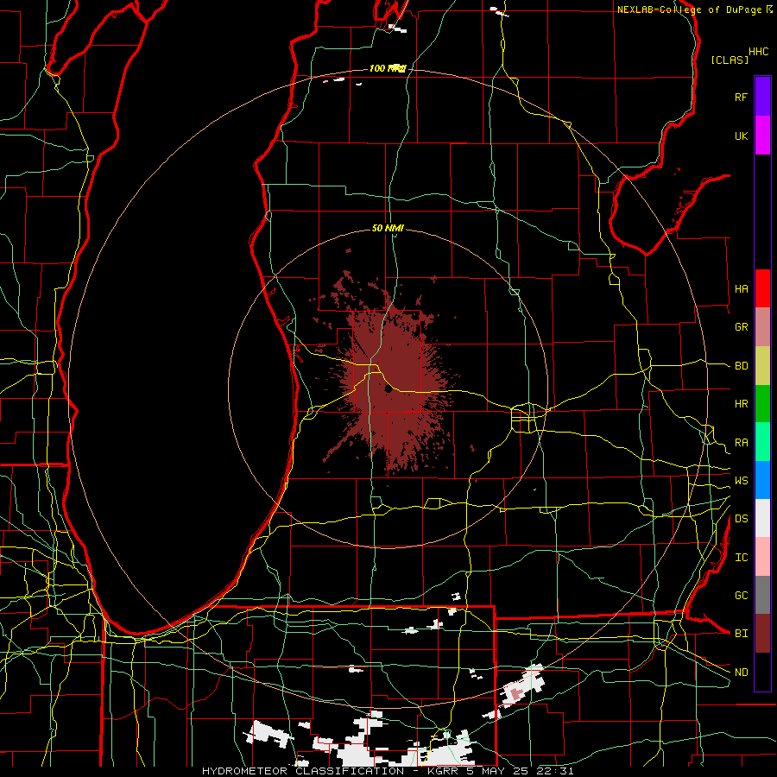This screenshot has height=777, width=777.
Task: Select the yellow BD legend swatch
Action: 762,366
